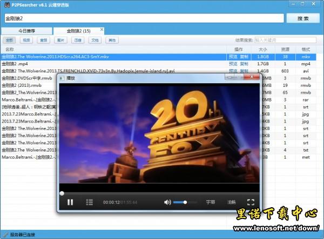
Task: Sort by the 格式 column header
Action: tap(306, 50)
